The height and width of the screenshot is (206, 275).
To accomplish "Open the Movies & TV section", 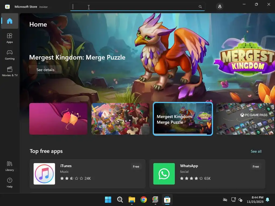I will coord(10,71).
